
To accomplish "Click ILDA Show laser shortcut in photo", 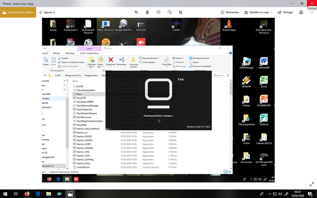I will coord(264,26).
